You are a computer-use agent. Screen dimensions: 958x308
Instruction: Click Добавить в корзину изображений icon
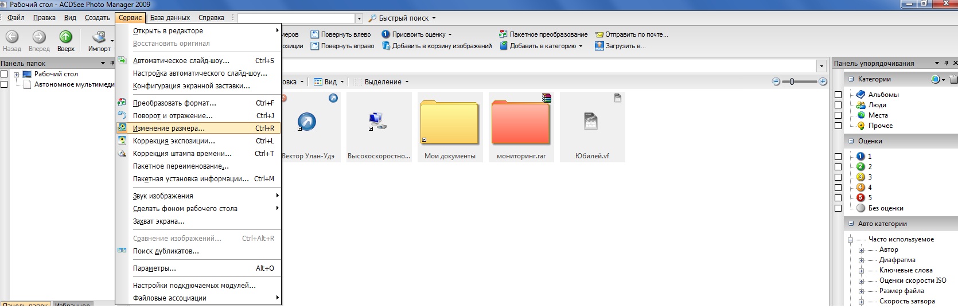click(386, 46)
